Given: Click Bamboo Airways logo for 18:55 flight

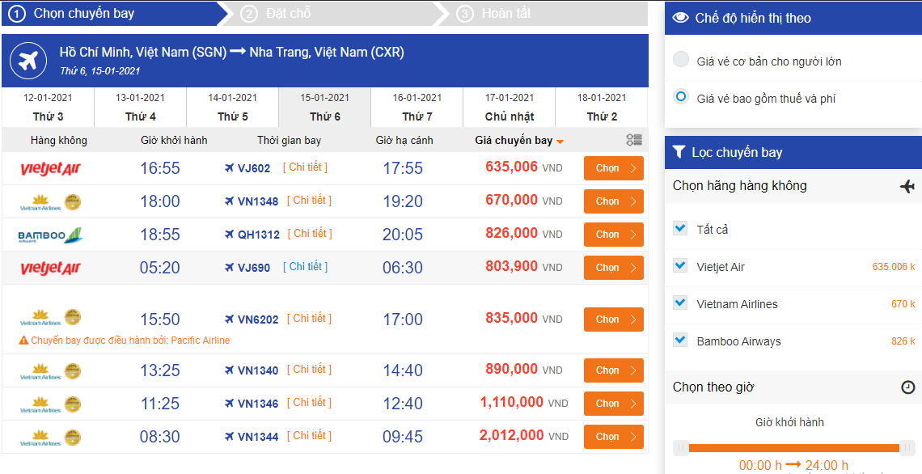Looking at the screenshot, I should [x=51, y=235].
